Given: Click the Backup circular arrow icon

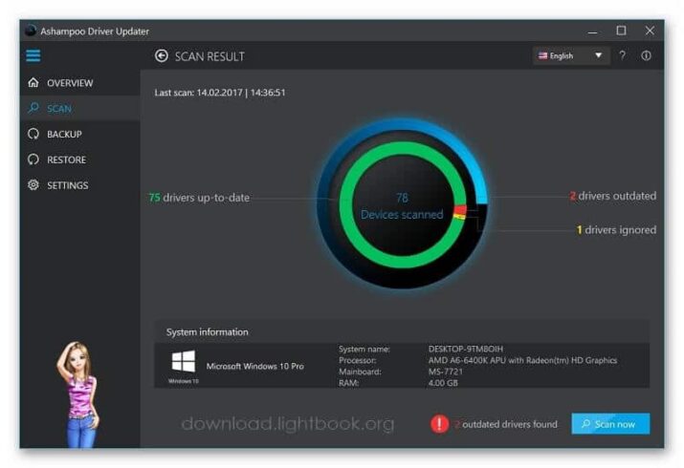Looking at the screenshot, I should point(33,134).
